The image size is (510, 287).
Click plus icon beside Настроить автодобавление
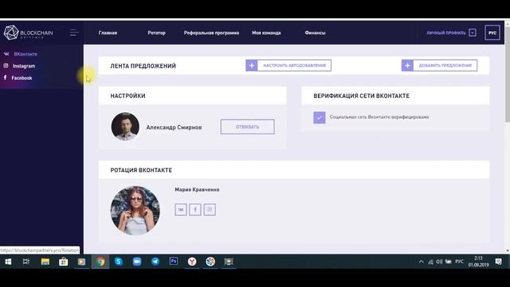[x=252, y=65]
